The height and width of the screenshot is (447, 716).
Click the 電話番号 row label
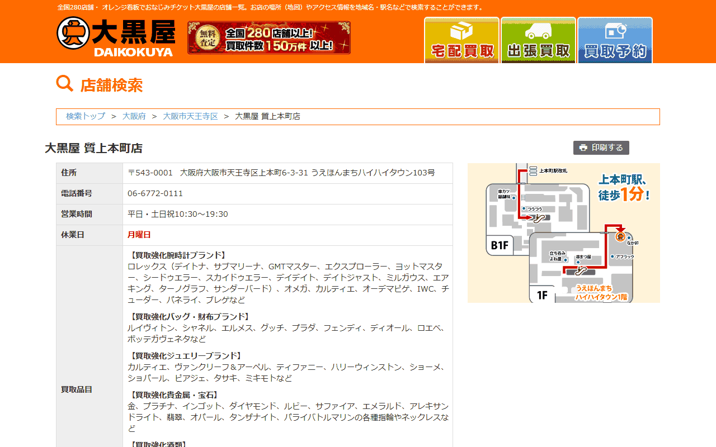click(77, 193)
